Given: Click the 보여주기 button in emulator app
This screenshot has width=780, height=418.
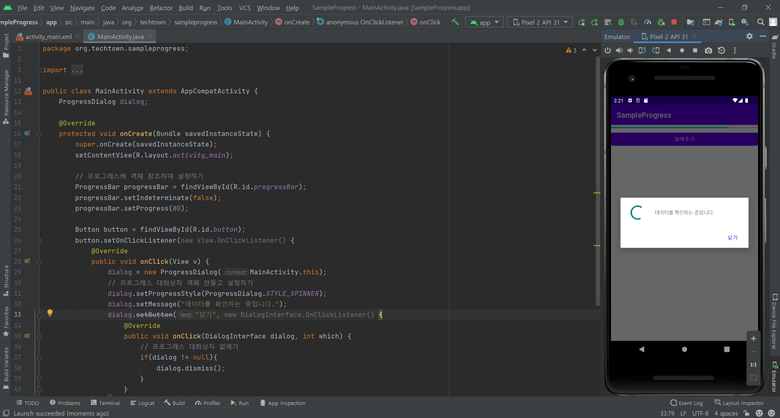Looking at the screenshot, I should (685, 139).
